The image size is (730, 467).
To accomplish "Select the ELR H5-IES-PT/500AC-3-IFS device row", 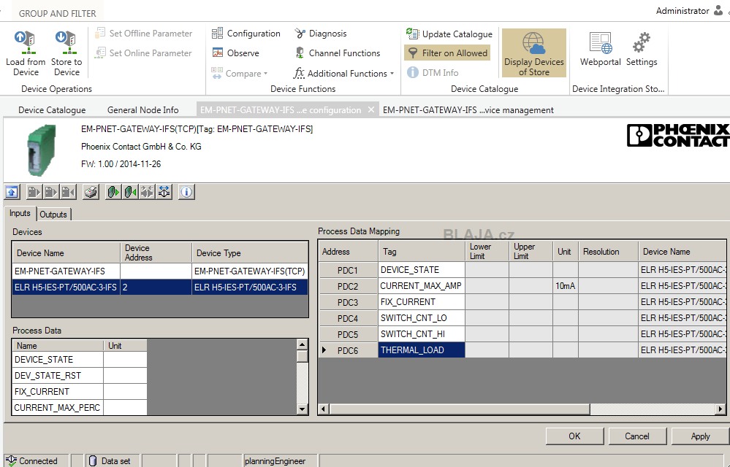I will tap(160, 287).
